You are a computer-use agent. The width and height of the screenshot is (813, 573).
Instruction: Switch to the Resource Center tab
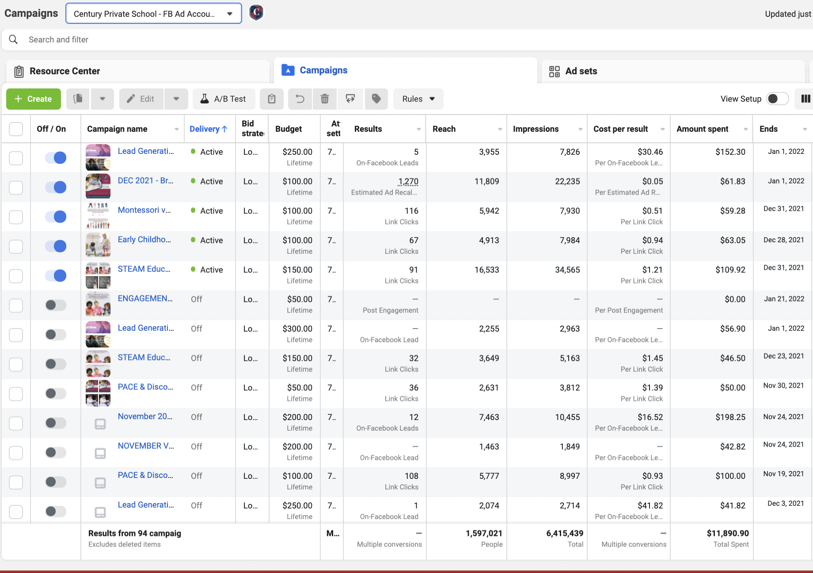click(x=138, y=71)
